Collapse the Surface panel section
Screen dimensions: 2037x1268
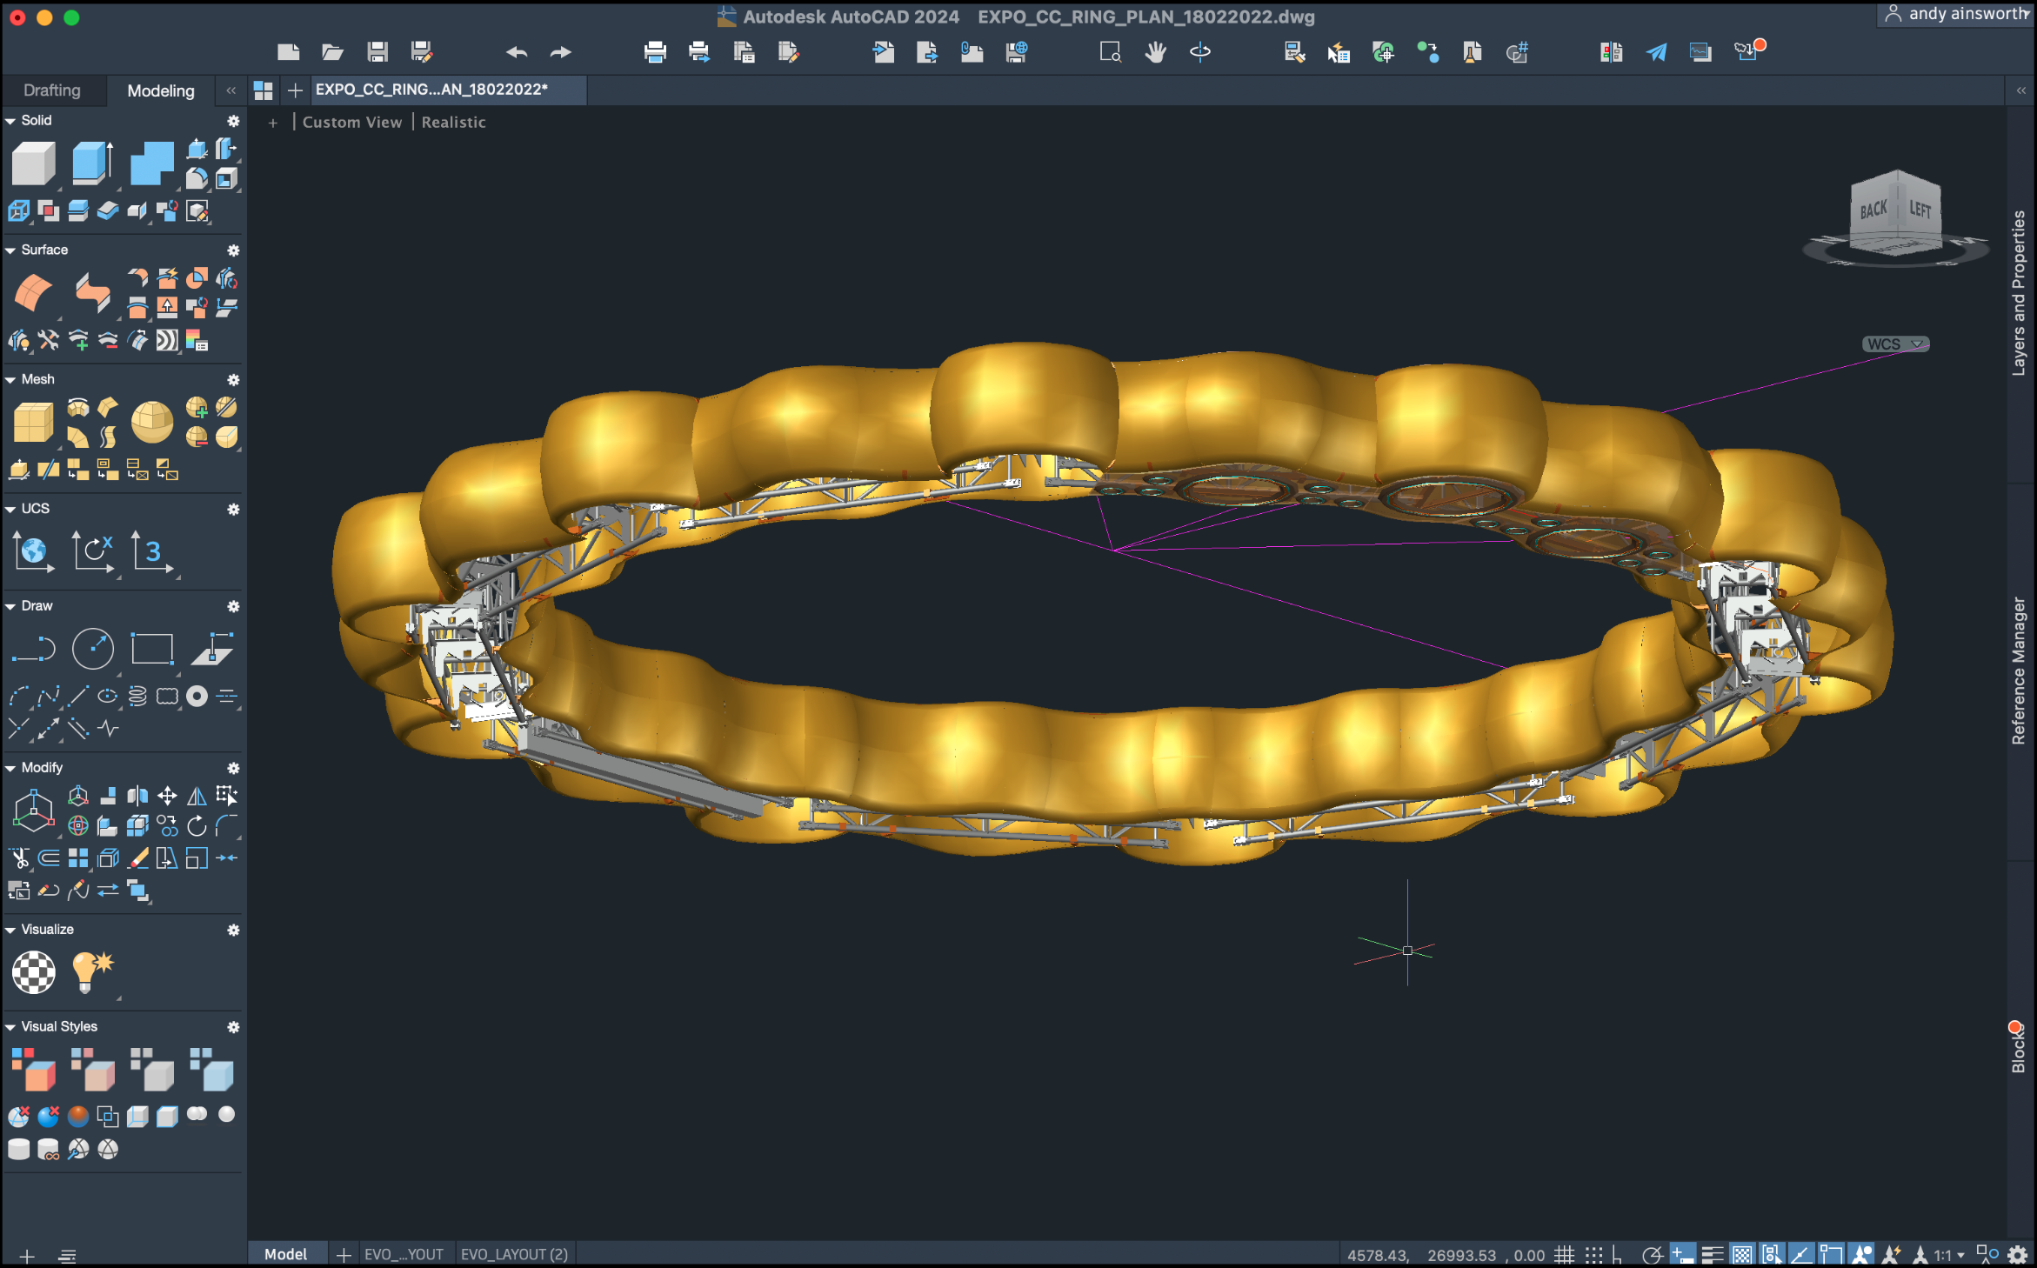pyautogui.click(x=10, y=250)
